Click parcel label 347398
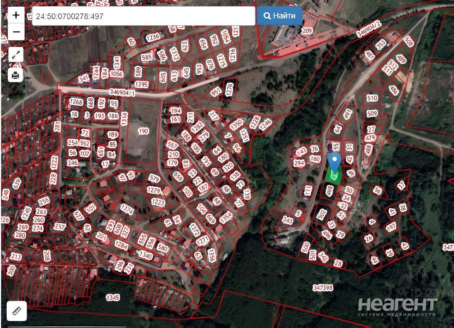The height and width of the screenshot is (328, 454). click(323, 288)
